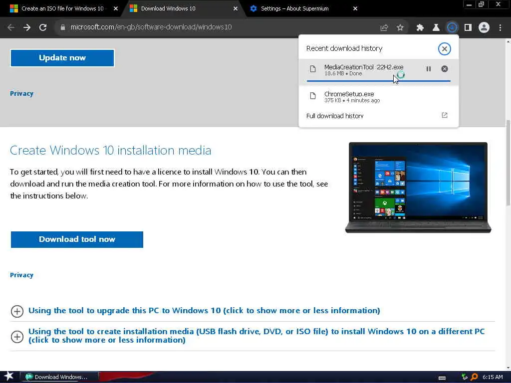Restore down the browser window
511x383 pixels.
[x=482, y=4]
